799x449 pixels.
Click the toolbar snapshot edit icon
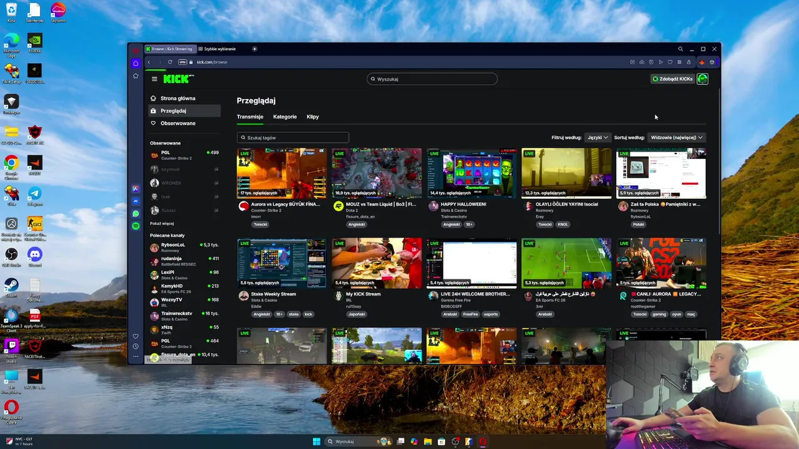tap(632, 62)
